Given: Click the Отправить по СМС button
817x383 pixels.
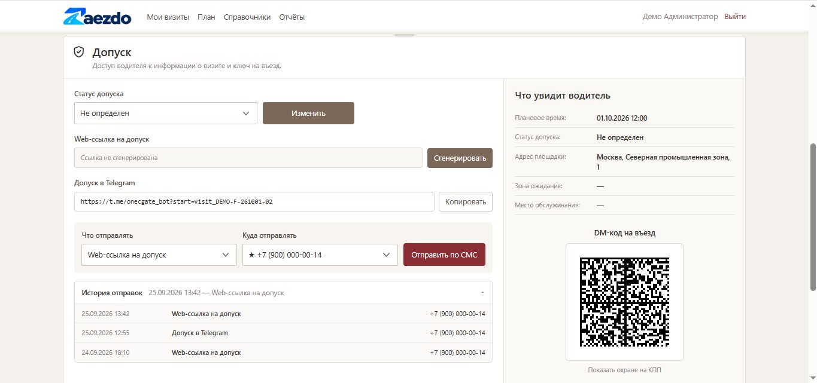Looking at the screenshot, I should pos(444,255).
